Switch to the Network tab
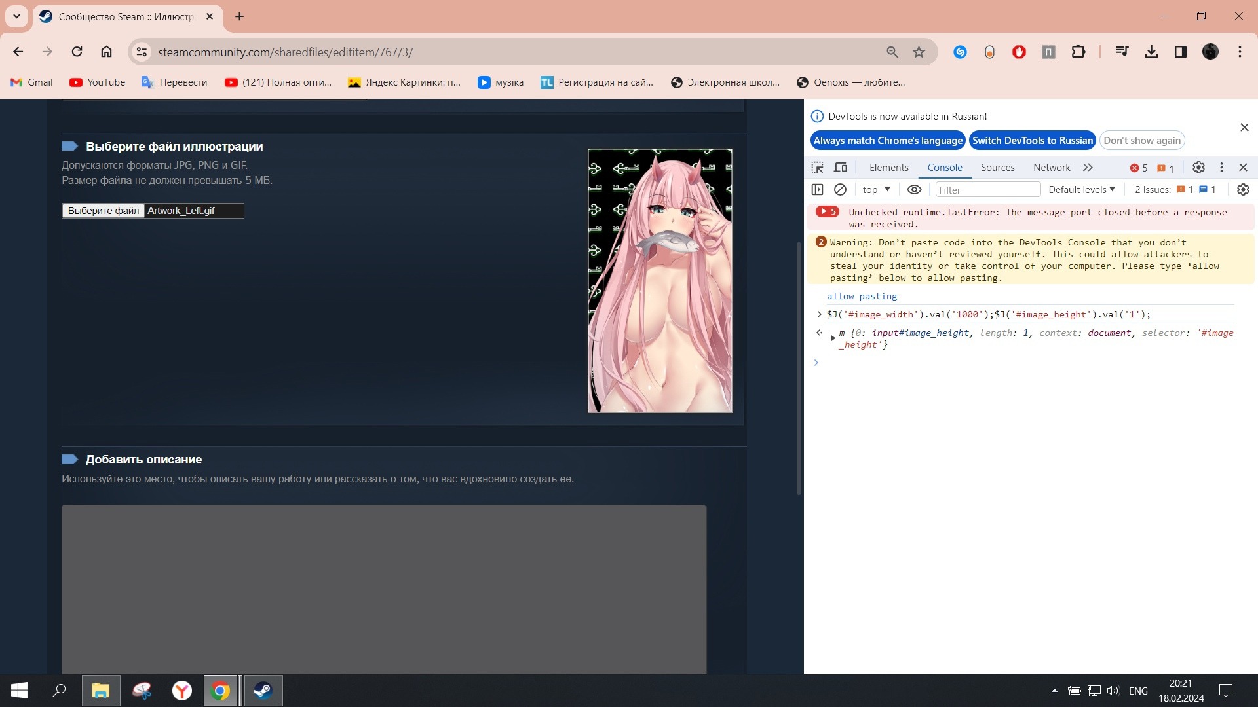The width and height of the screenshot is (1258, 707). 1051,168
